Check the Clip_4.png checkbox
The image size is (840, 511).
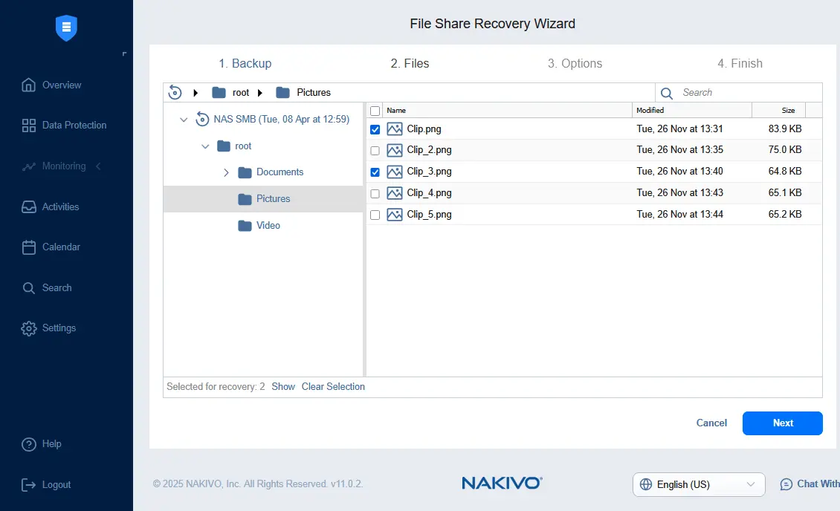pyautogui.click(x=375, y=194)
